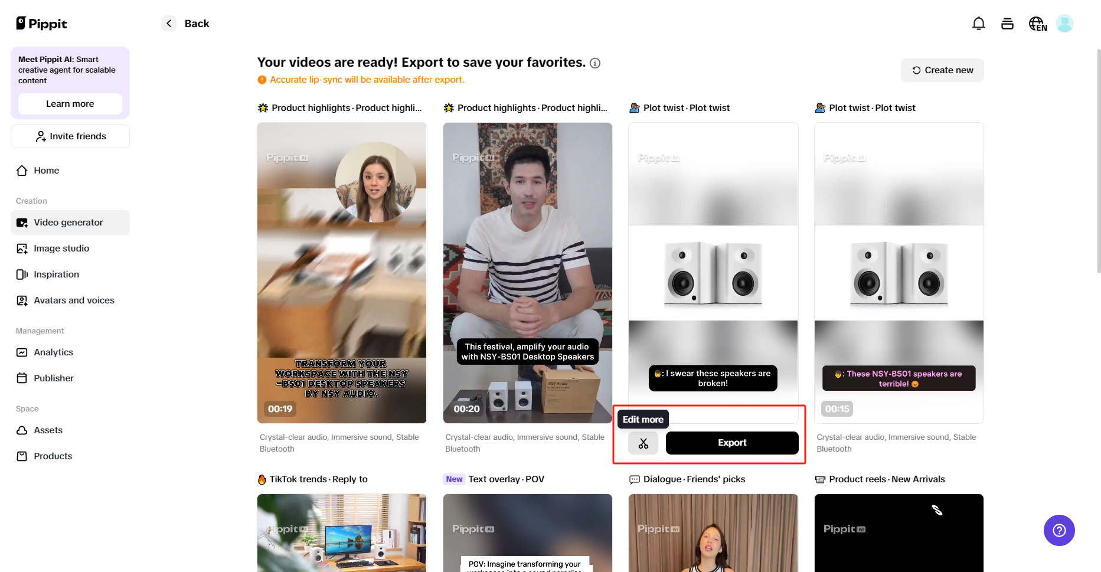Open the Dialogue Friends' picks video

pos(713,533)
